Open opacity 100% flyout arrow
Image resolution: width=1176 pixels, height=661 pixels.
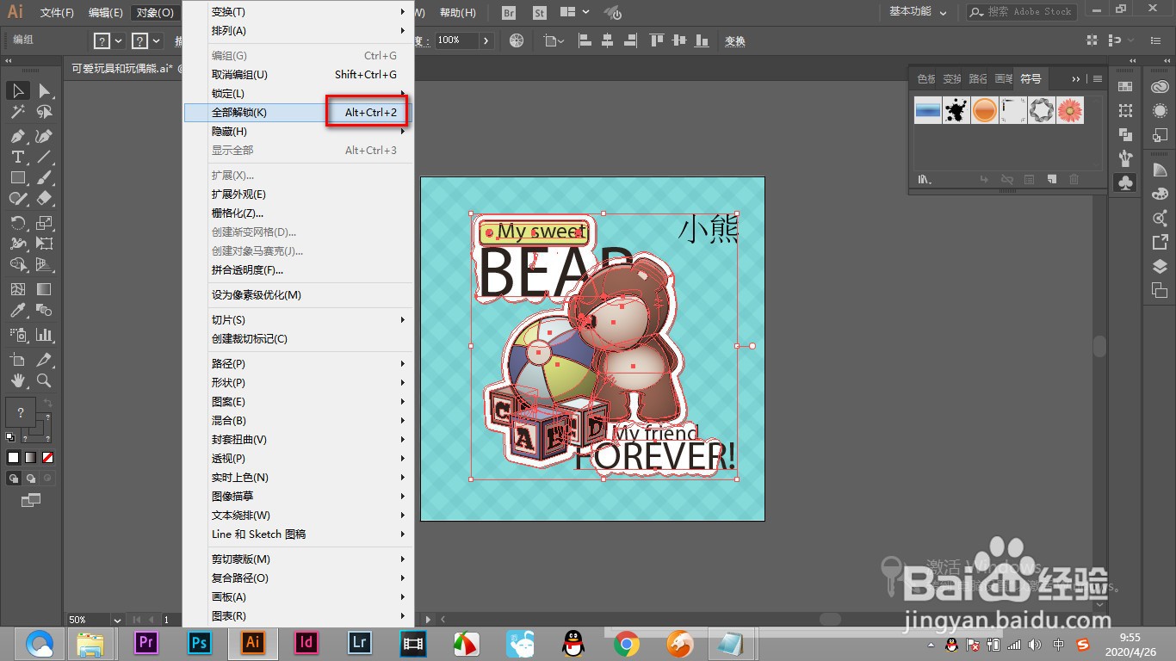[x=486, y=40]
